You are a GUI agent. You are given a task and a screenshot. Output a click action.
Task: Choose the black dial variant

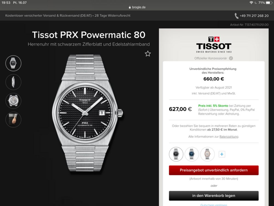coord(176,154)
